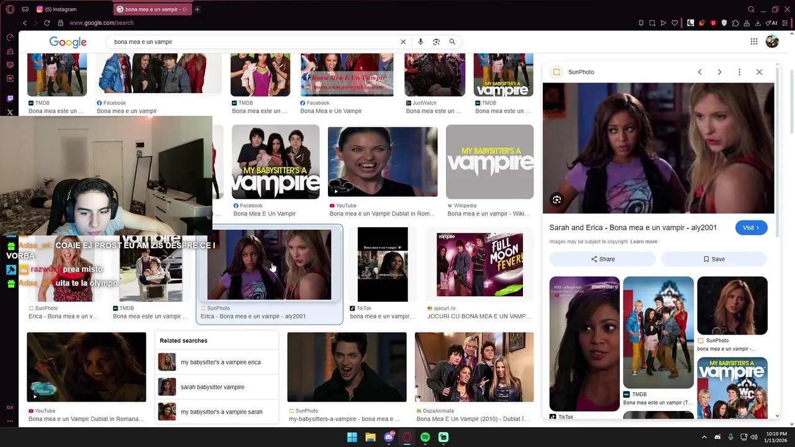Click the address bar URL
Image resolution: width=795 pixels, height=447 pixels.
(x=101, y=23)
